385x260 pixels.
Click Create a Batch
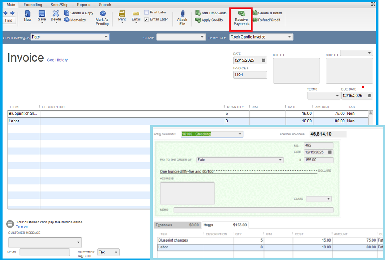coord(267,13)
